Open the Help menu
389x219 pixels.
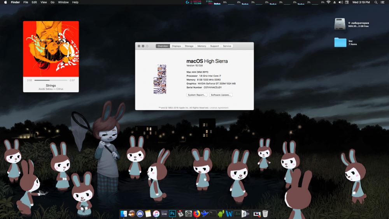point(75,2)
